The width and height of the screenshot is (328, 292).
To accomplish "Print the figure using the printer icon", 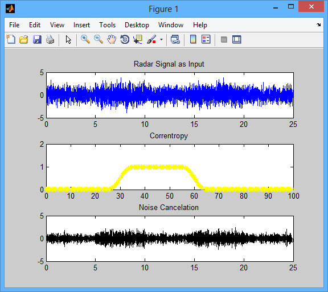I will click(50, 39).
